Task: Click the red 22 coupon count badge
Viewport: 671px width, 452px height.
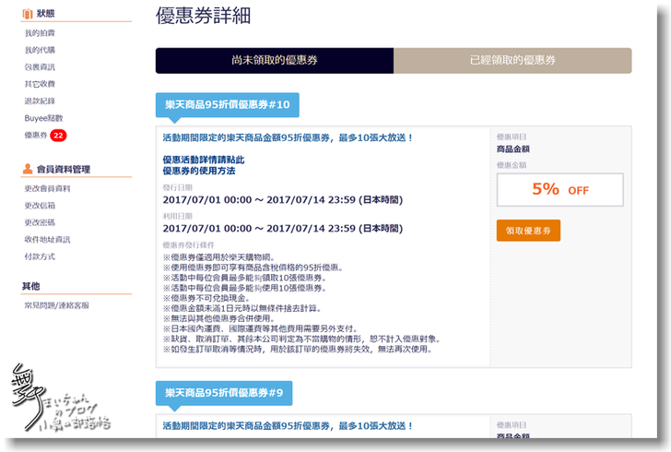Action: [x=58, y=136]
